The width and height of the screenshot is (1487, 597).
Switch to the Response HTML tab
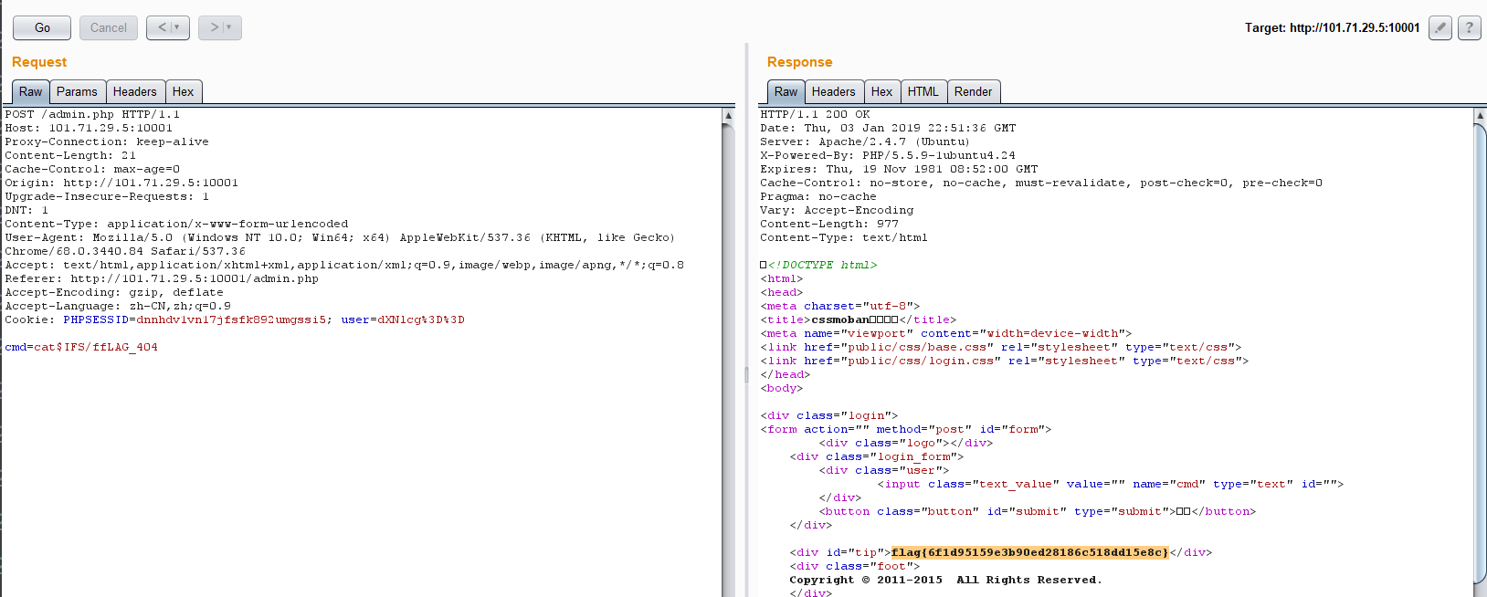coord(923,91)
